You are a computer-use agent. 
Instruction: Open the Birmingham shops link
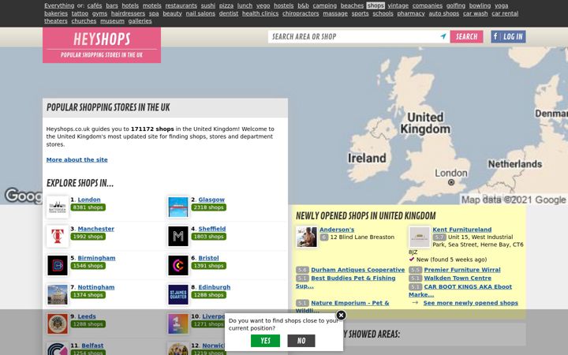(x=97, y=258)
